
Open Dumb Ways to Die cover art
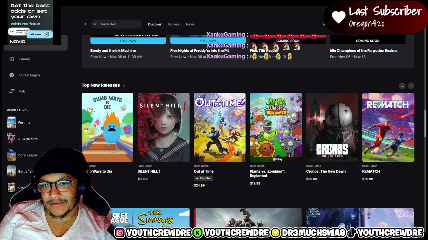[x=107, y=127]
